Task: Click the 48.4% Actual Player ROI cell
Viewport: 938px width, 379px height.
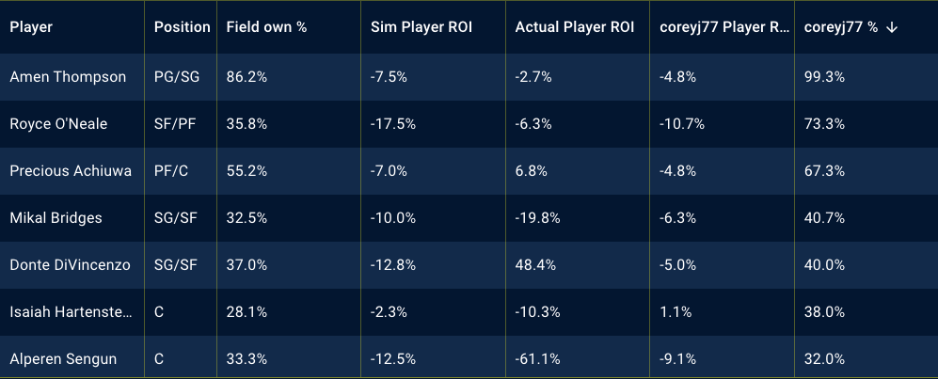Action: click(536, 265)
